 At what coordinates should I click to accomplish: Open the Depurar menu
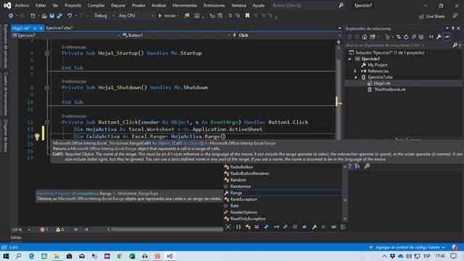[118, 6]
